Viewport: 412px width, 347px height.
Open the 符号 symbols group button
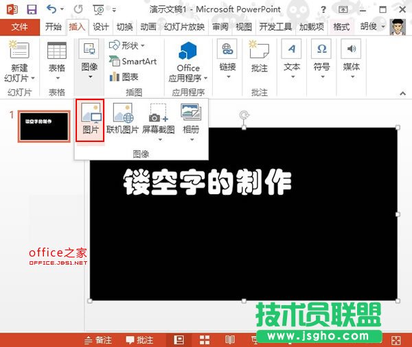pyautogui.click(x=321, y=60)
